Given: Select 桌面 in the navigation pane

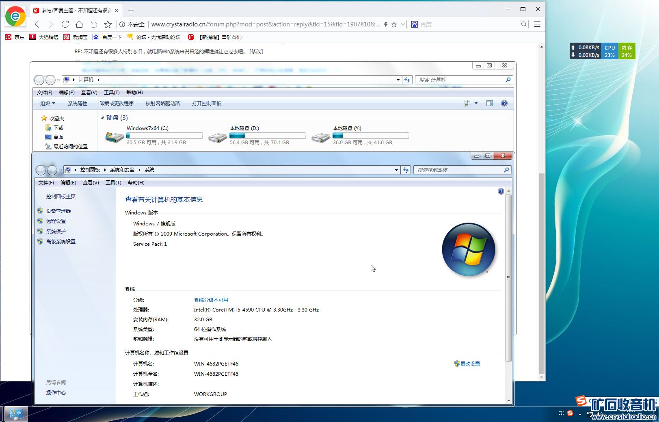Looking at the screenshot, I should tap(54, 137).
